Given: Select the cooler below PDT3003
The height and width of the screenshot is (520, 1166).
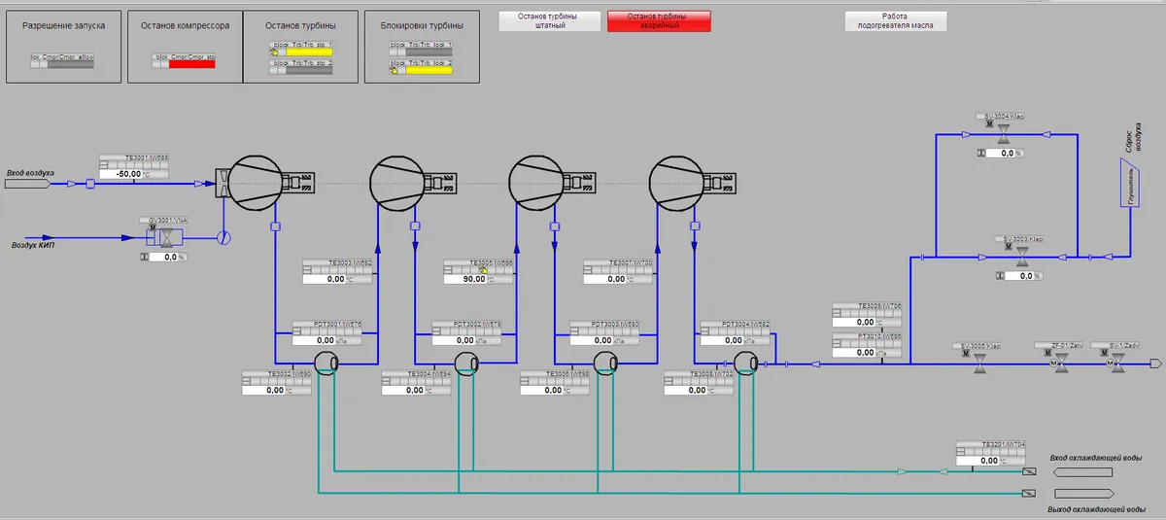Looking at the screenshot, I should click(606, 364).
